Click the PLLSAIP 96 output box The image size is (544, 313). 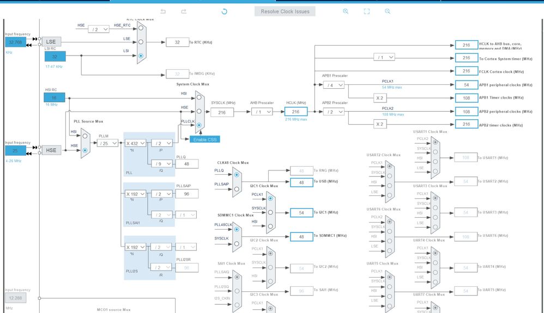click(x=186, y=194)
